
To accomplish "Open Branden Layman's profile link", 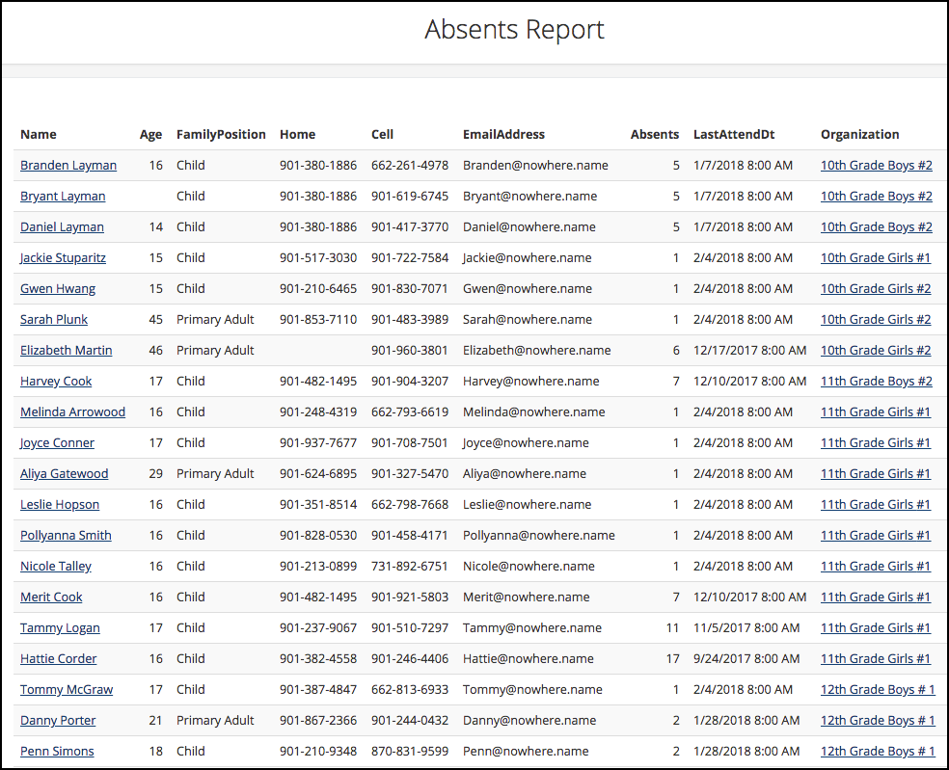I will 68,165.
